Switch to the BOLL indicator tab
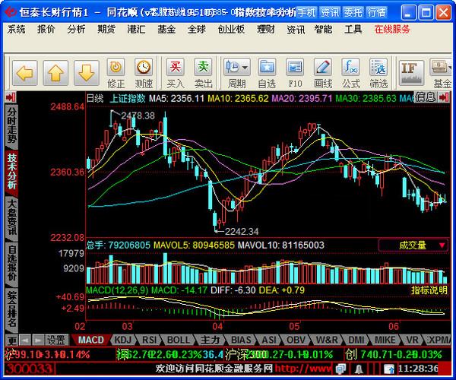Screen dimensions: 456x380 (179, 340)
